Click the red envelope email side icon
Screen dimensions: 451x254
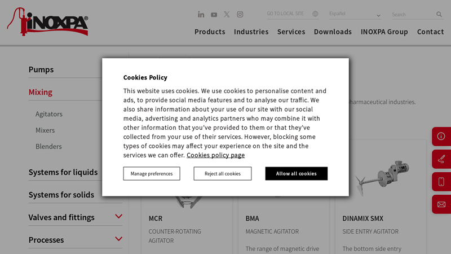tap(441, 204)
